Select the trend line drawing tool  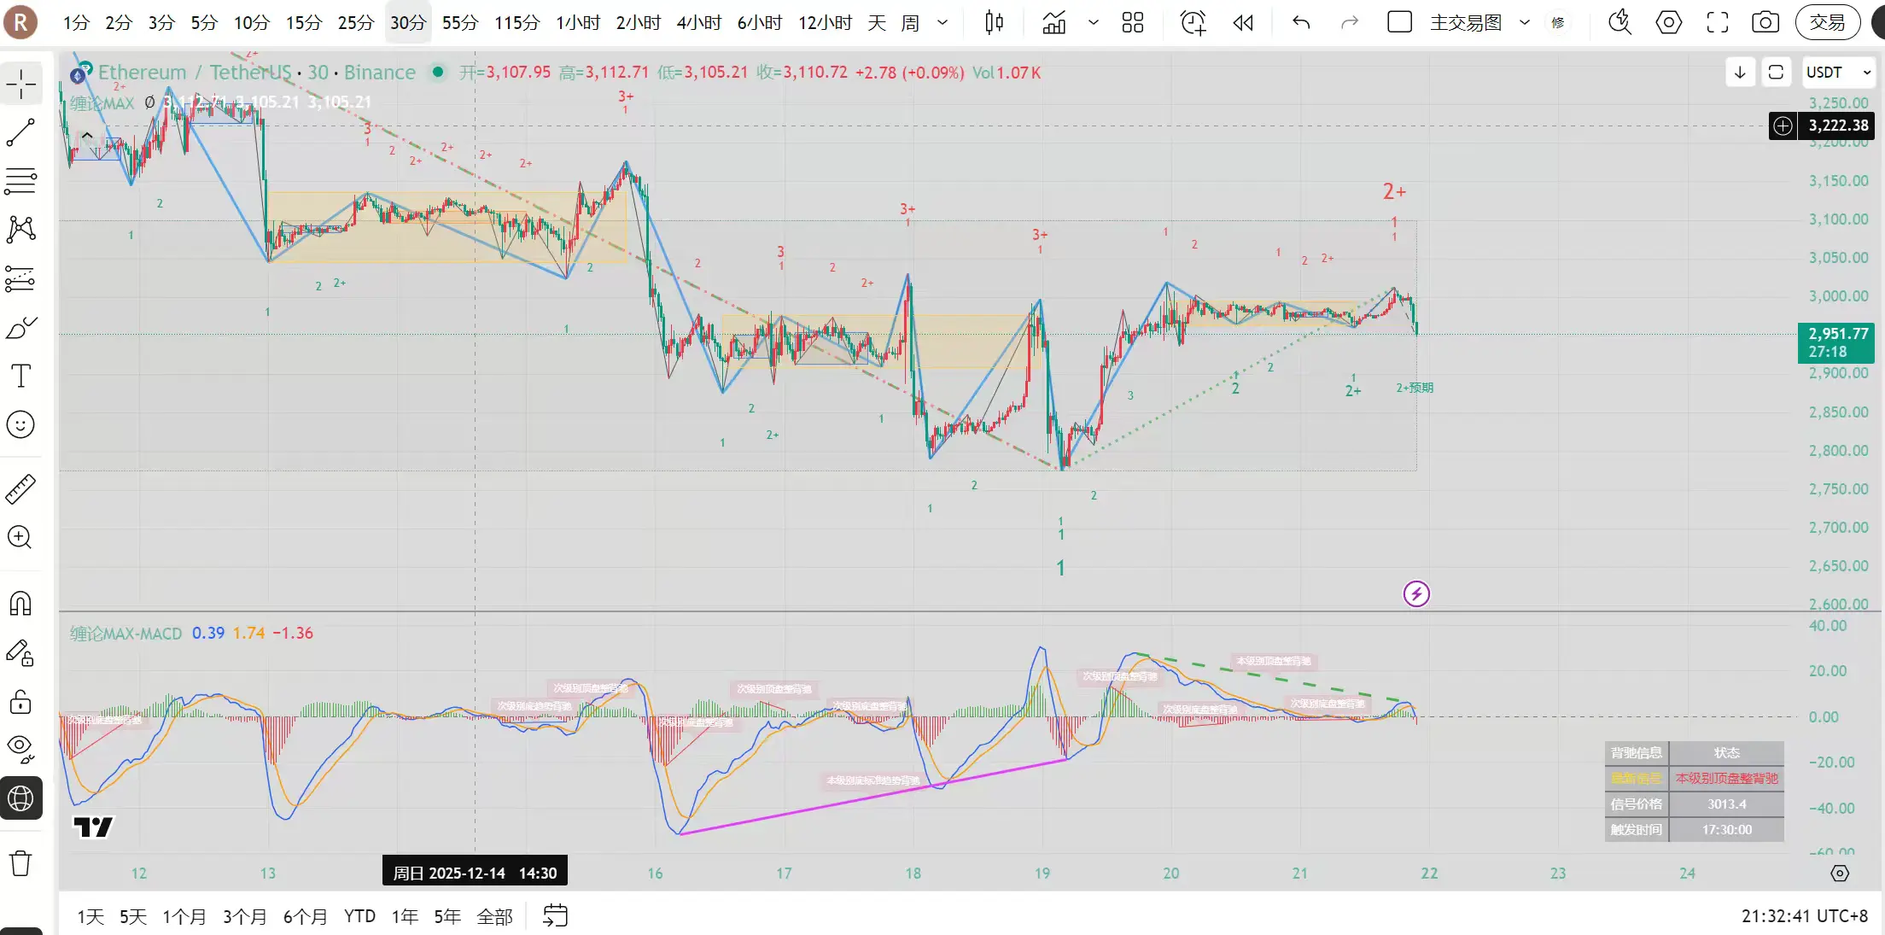coord(20,132)
